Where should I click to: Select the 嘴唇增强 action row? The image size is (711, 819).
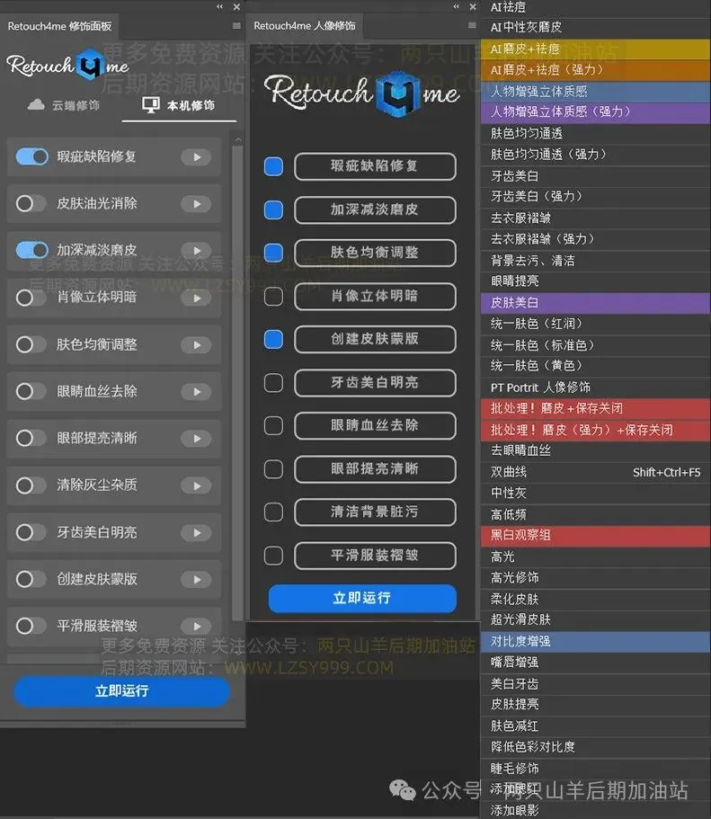point(595,663)
